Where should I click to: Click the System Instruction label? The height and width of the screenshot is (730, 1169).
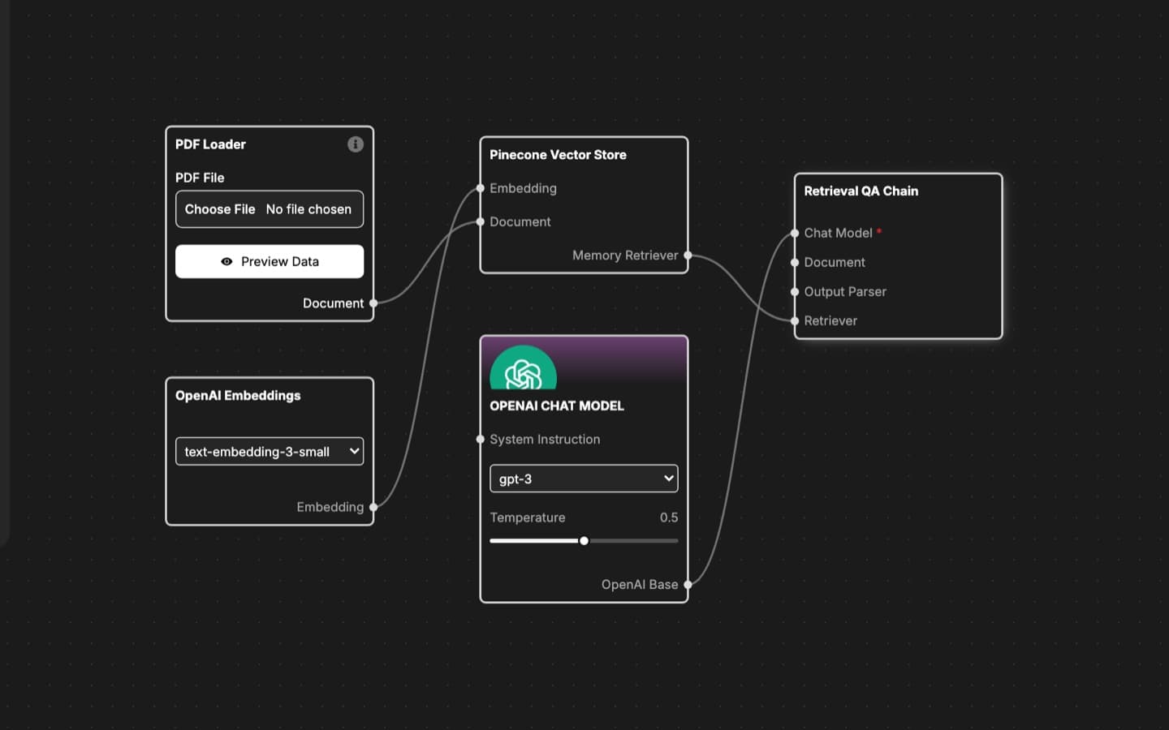click(545, 440)
